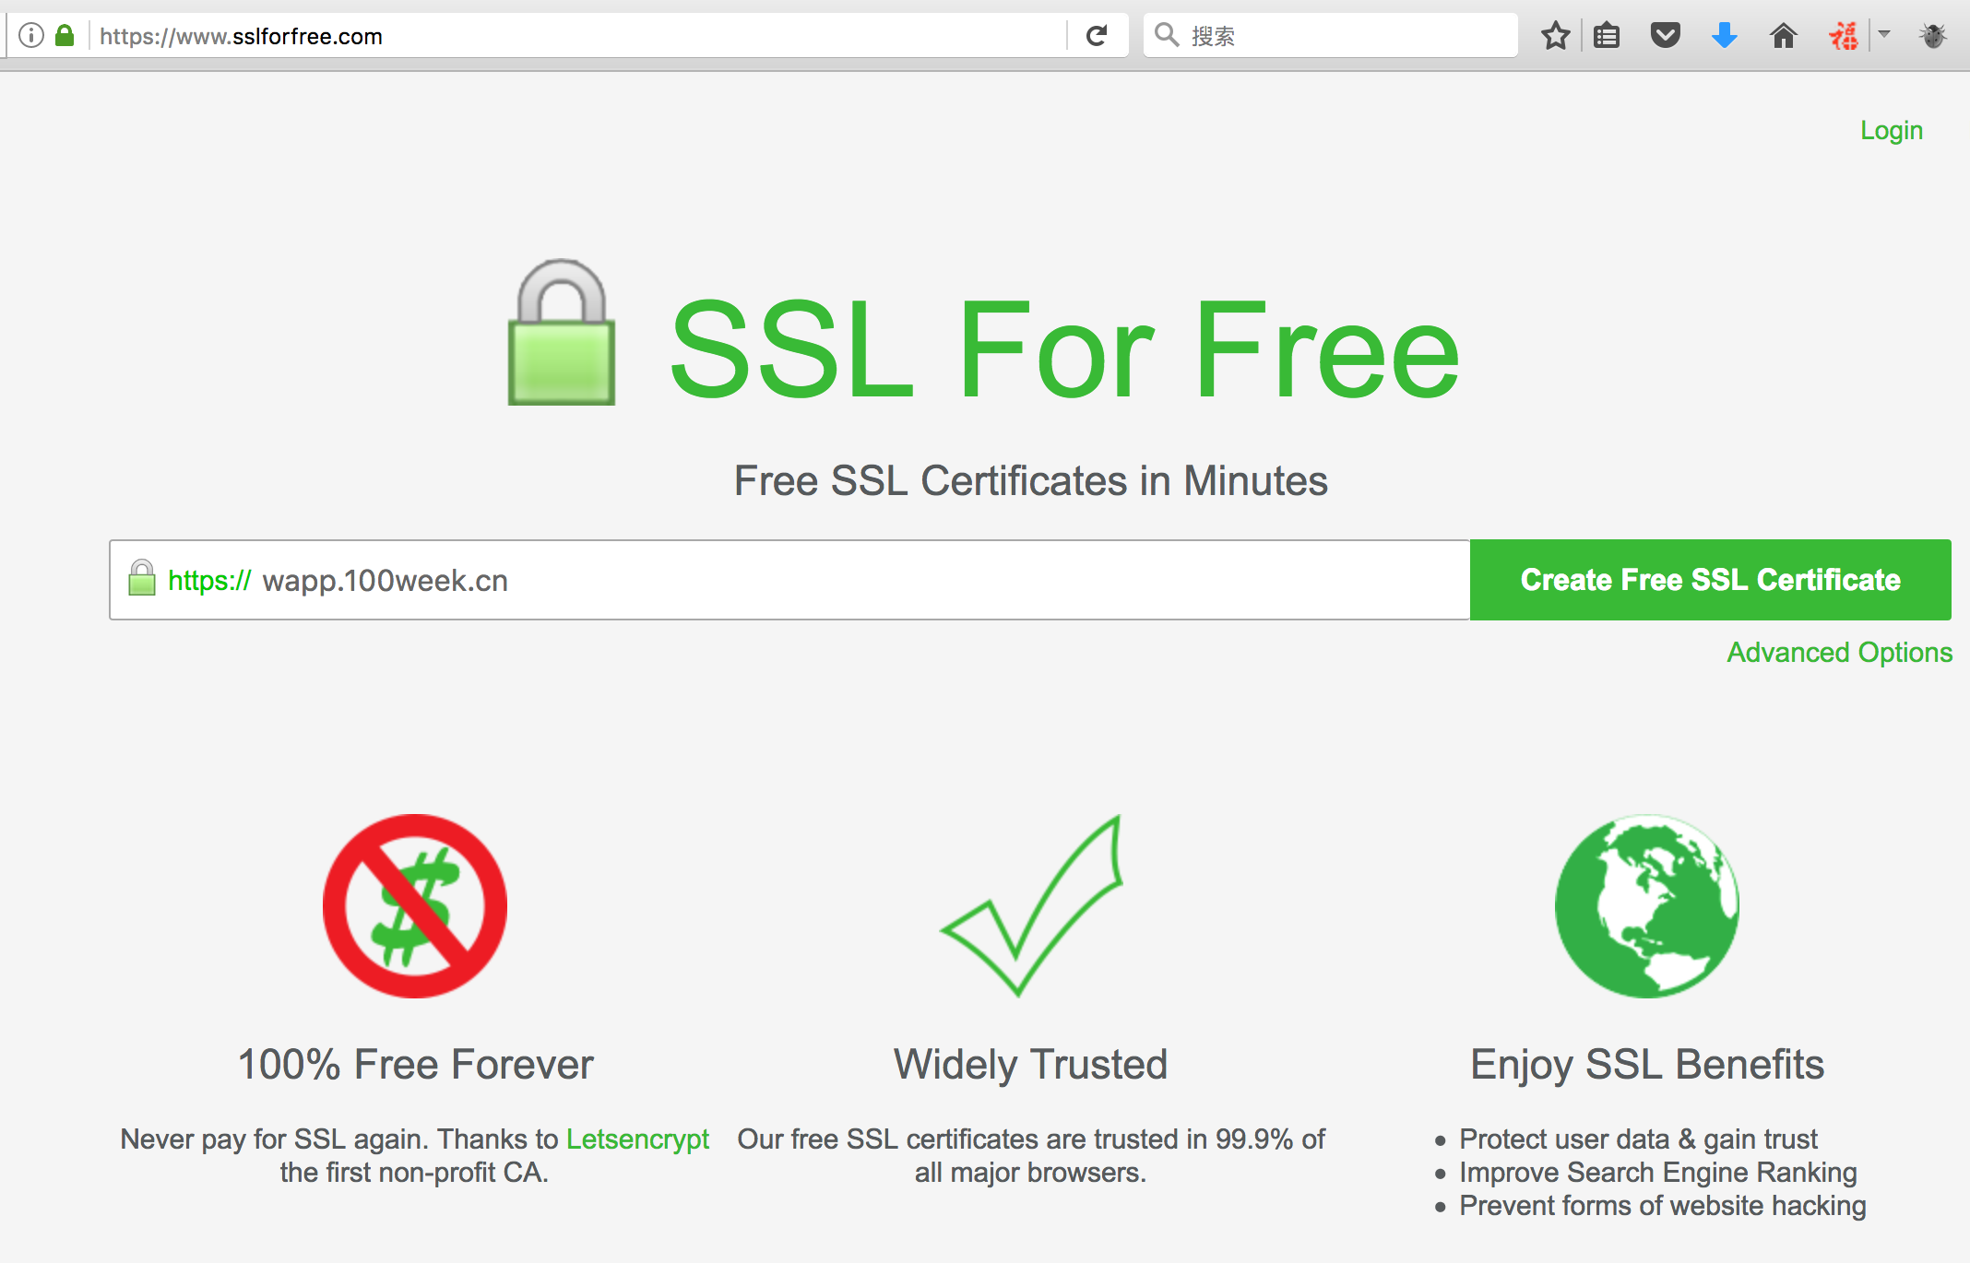Click the URL address bar text

coord(553,36)
